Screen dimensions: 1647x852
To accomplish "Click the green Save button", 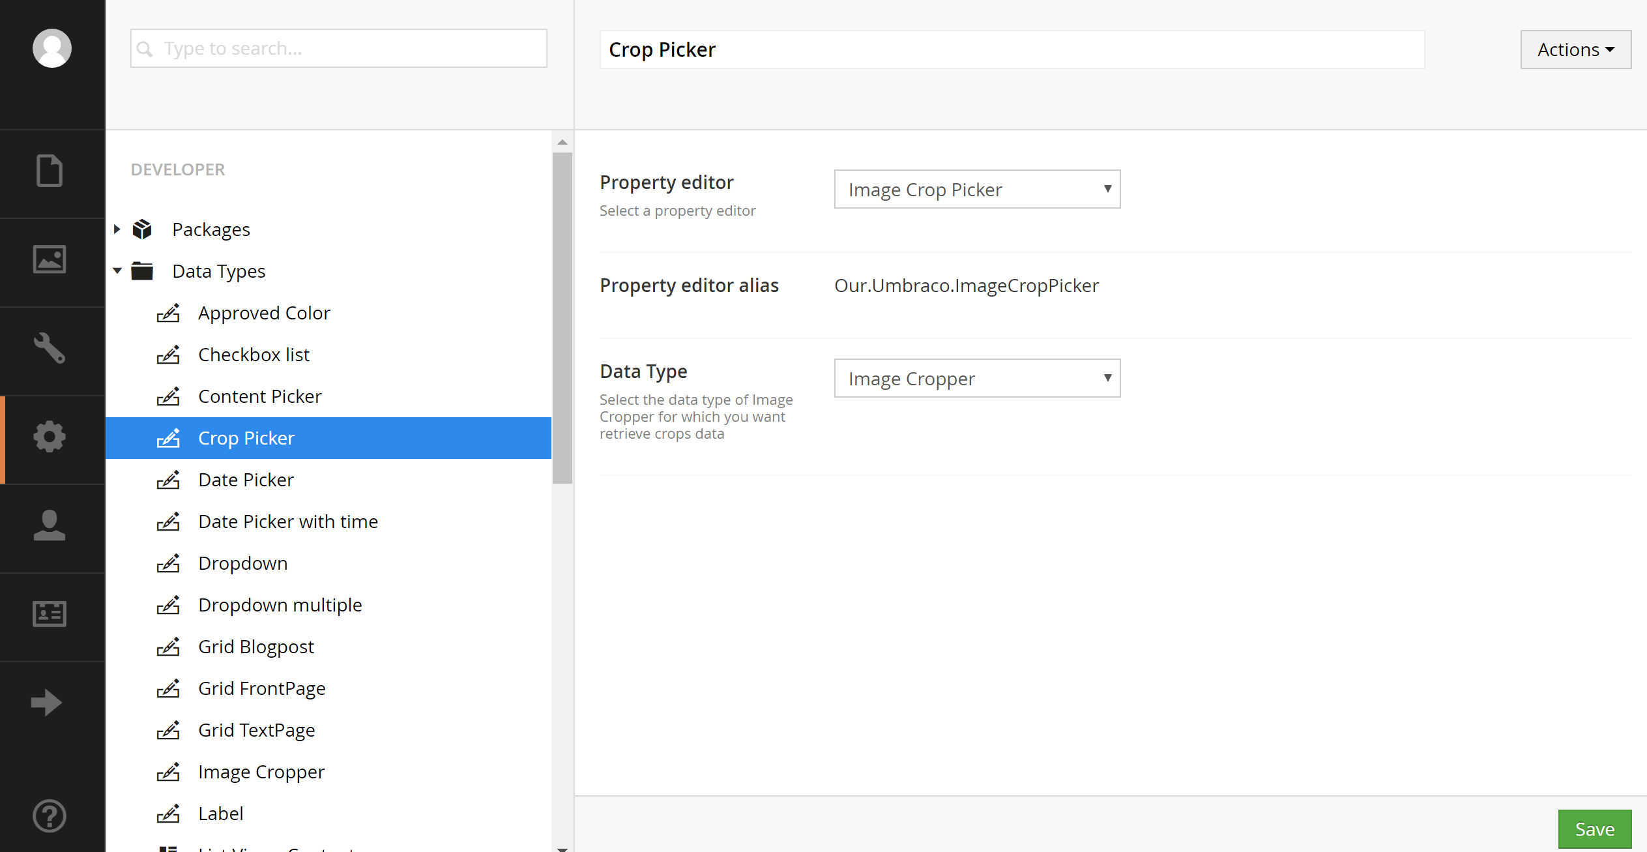I will click(x=1594, y=829).
